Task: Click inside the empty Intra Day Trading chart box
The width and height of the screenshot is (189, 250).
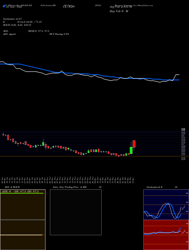Action: (x=76, y=212)
